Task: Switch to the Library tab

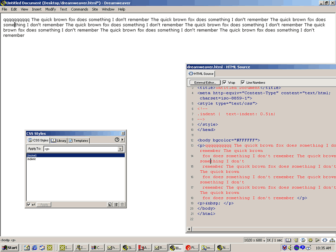Action: (x=59, y=140)
